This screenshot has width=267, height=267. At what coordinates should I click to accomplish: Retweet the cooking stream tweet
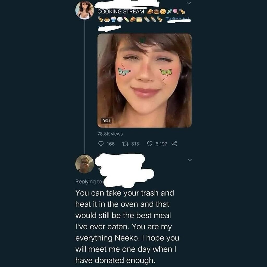click(125, 144)
